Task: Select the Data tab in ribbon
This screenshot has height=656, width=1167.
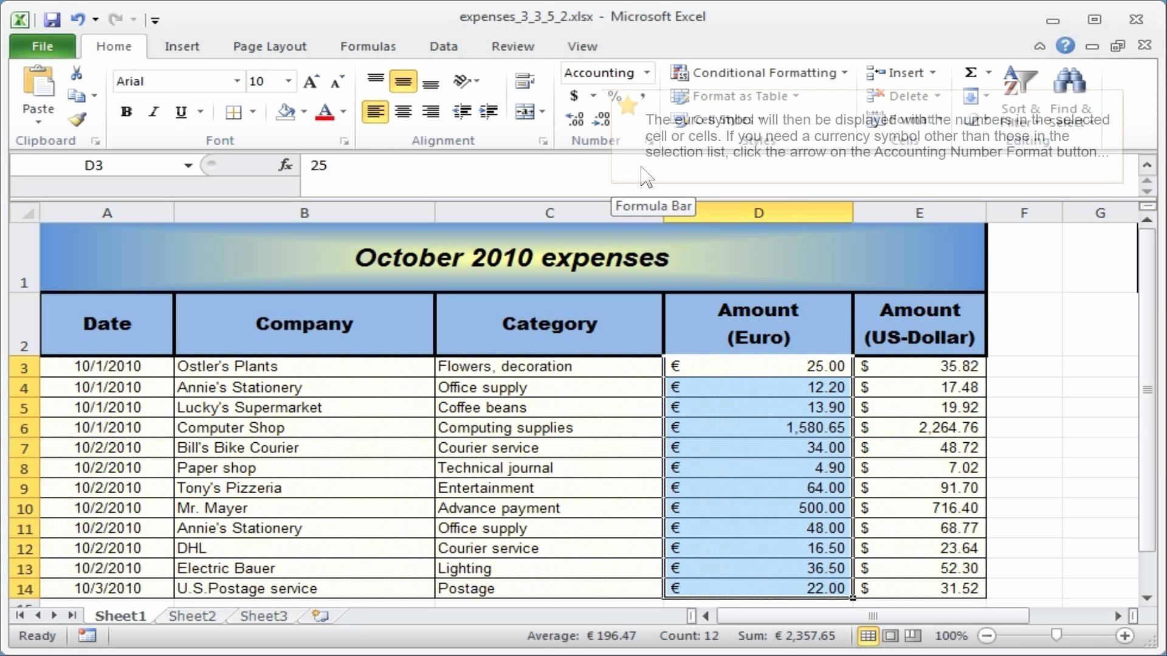Action: (443, 46)
